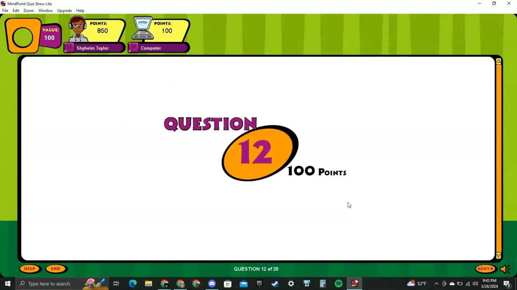Mute the quiz sound speaker icon
The height and width of the screenshot is (290, 517).
pos(505,269)
